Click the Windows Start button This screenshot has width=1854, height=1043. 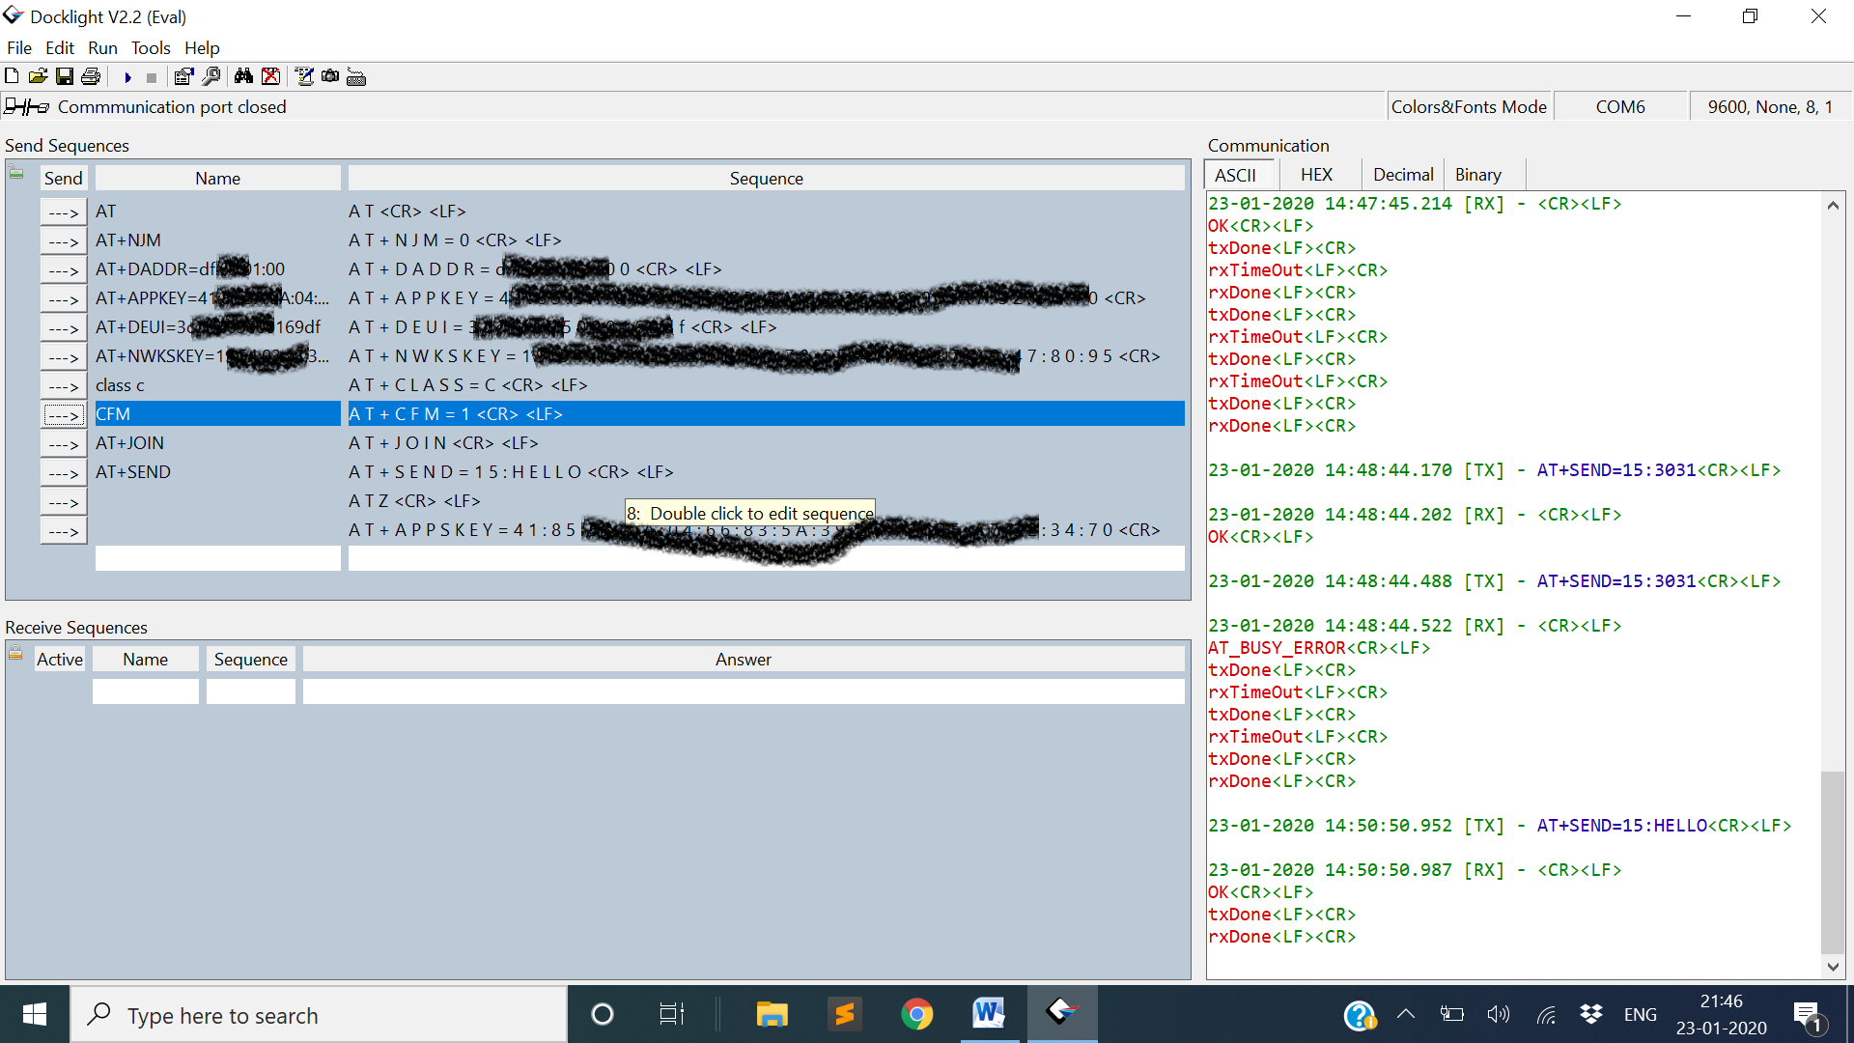(x=35, y=1014)
